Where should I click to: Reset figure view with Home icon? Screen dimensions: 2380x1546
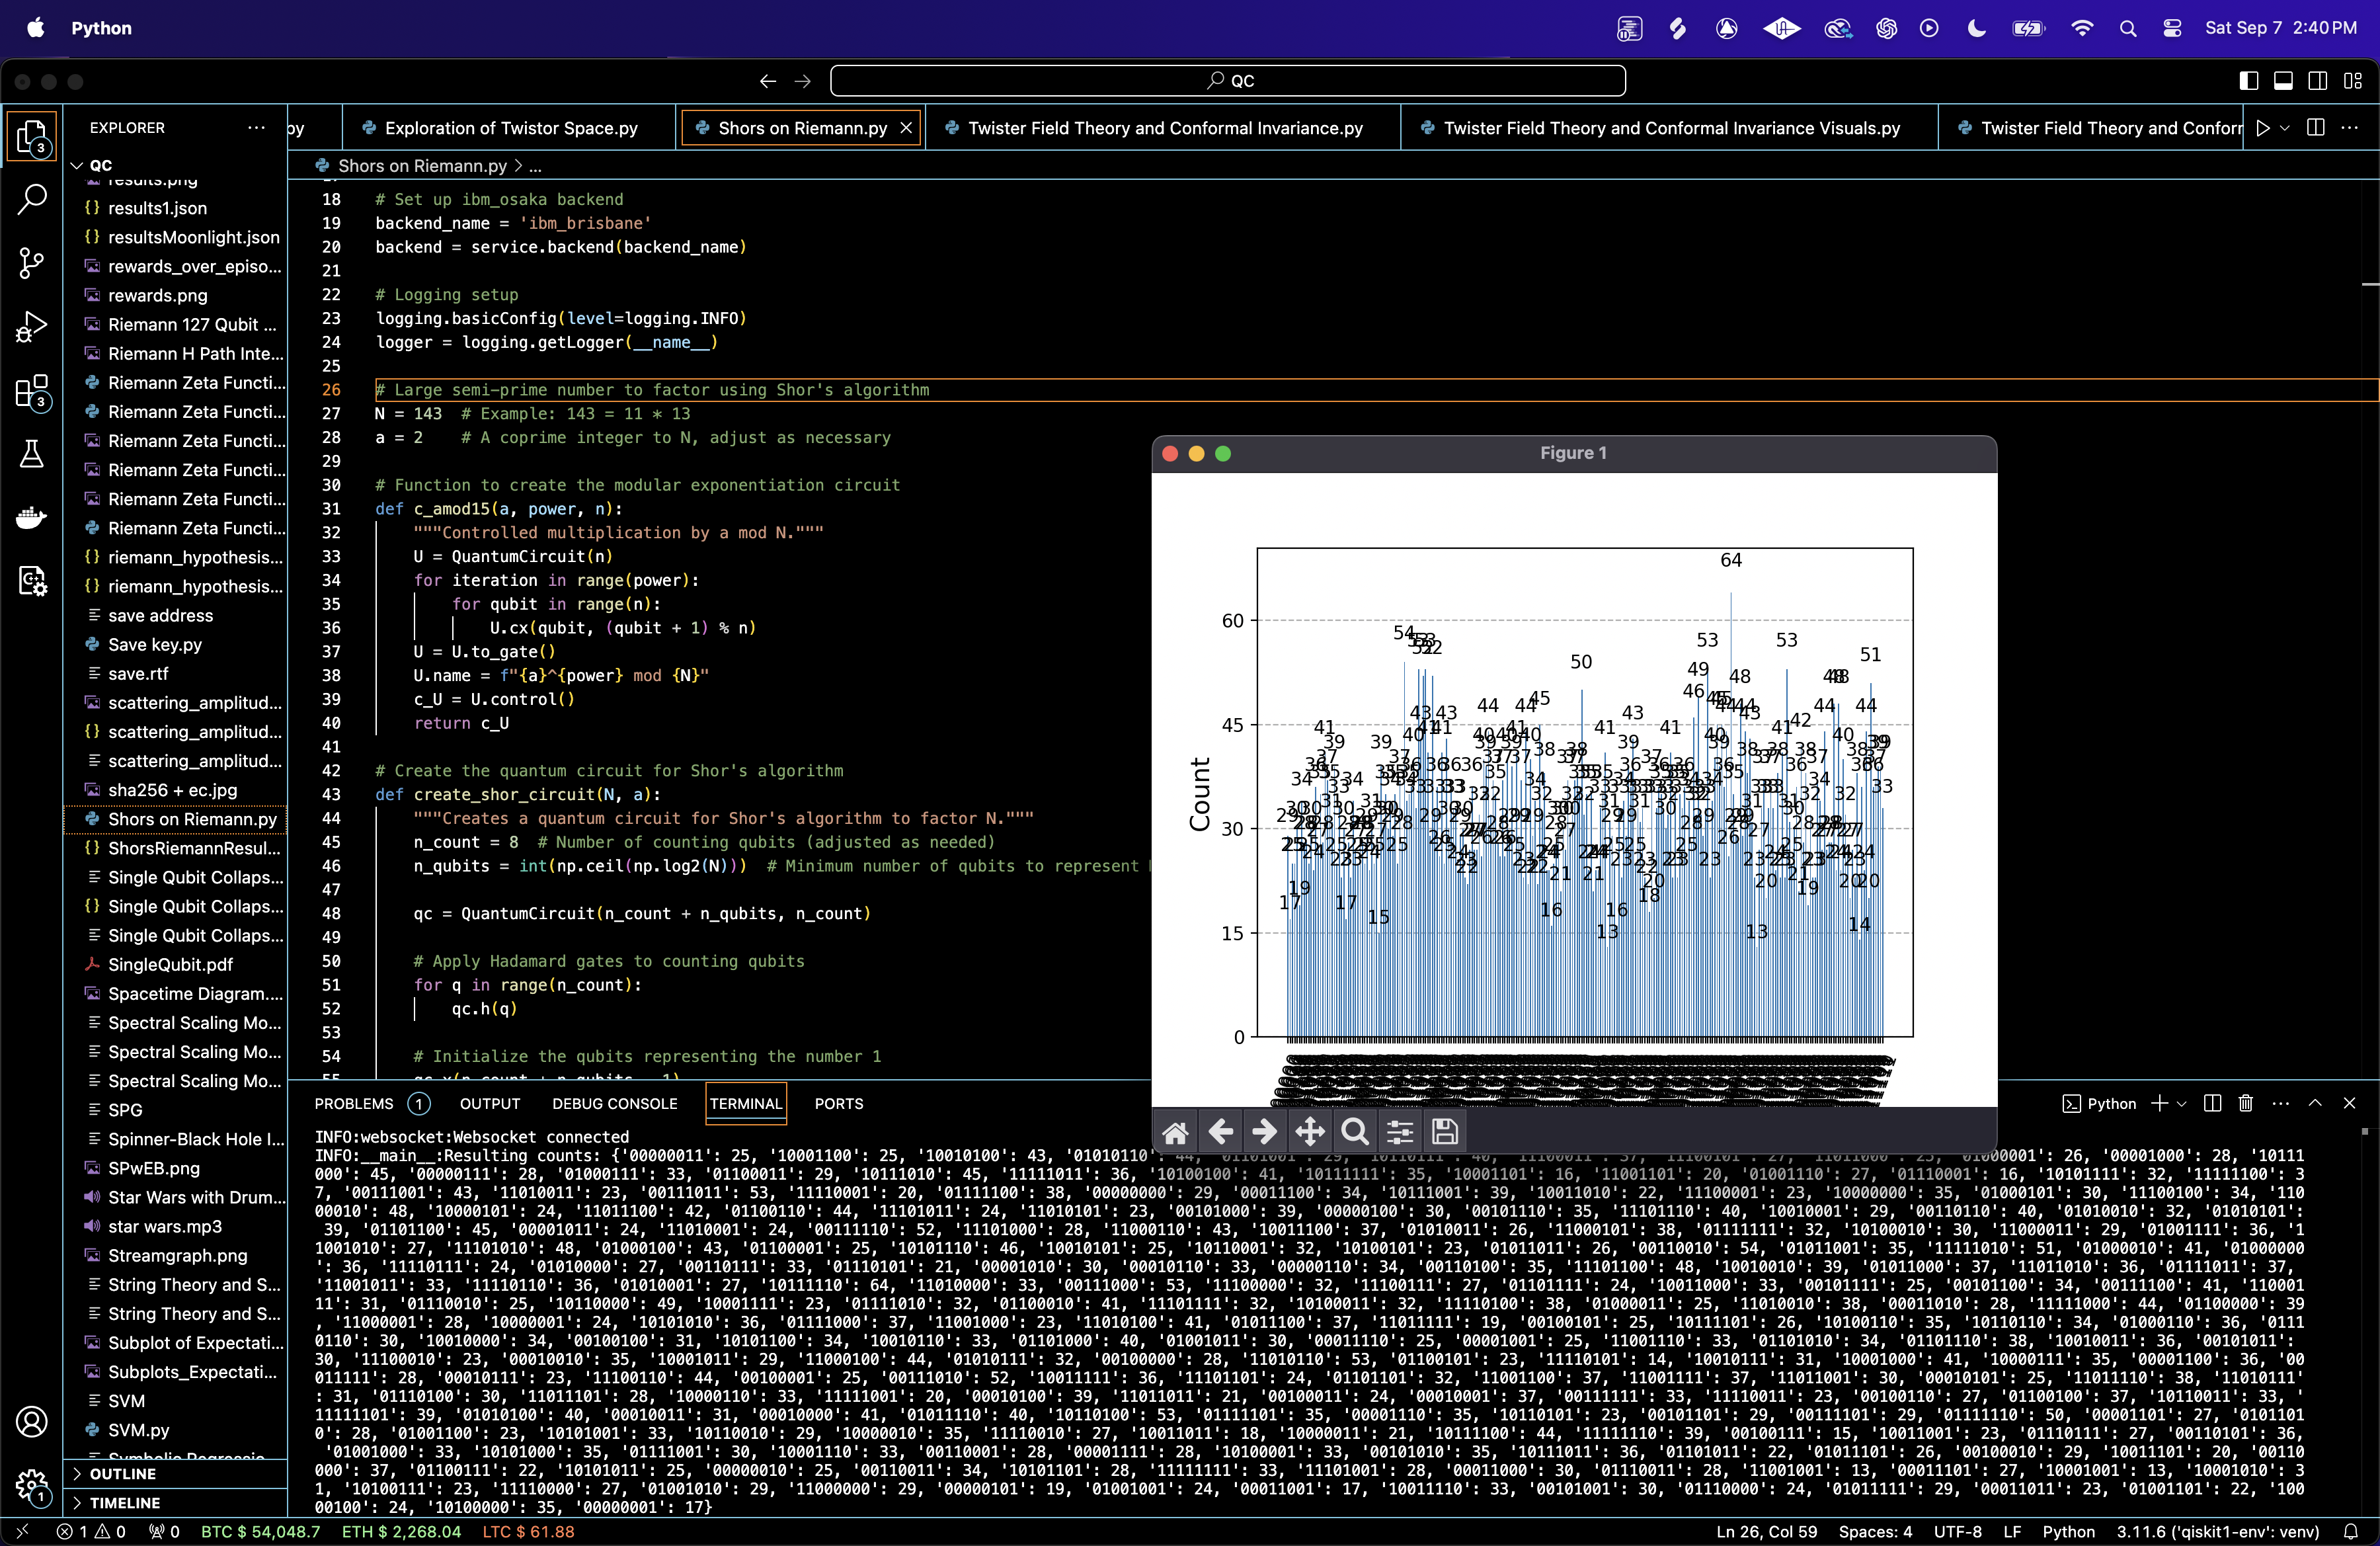point(1175,1132)
